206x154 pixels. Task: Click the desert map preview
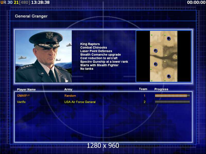coord(164,56)
